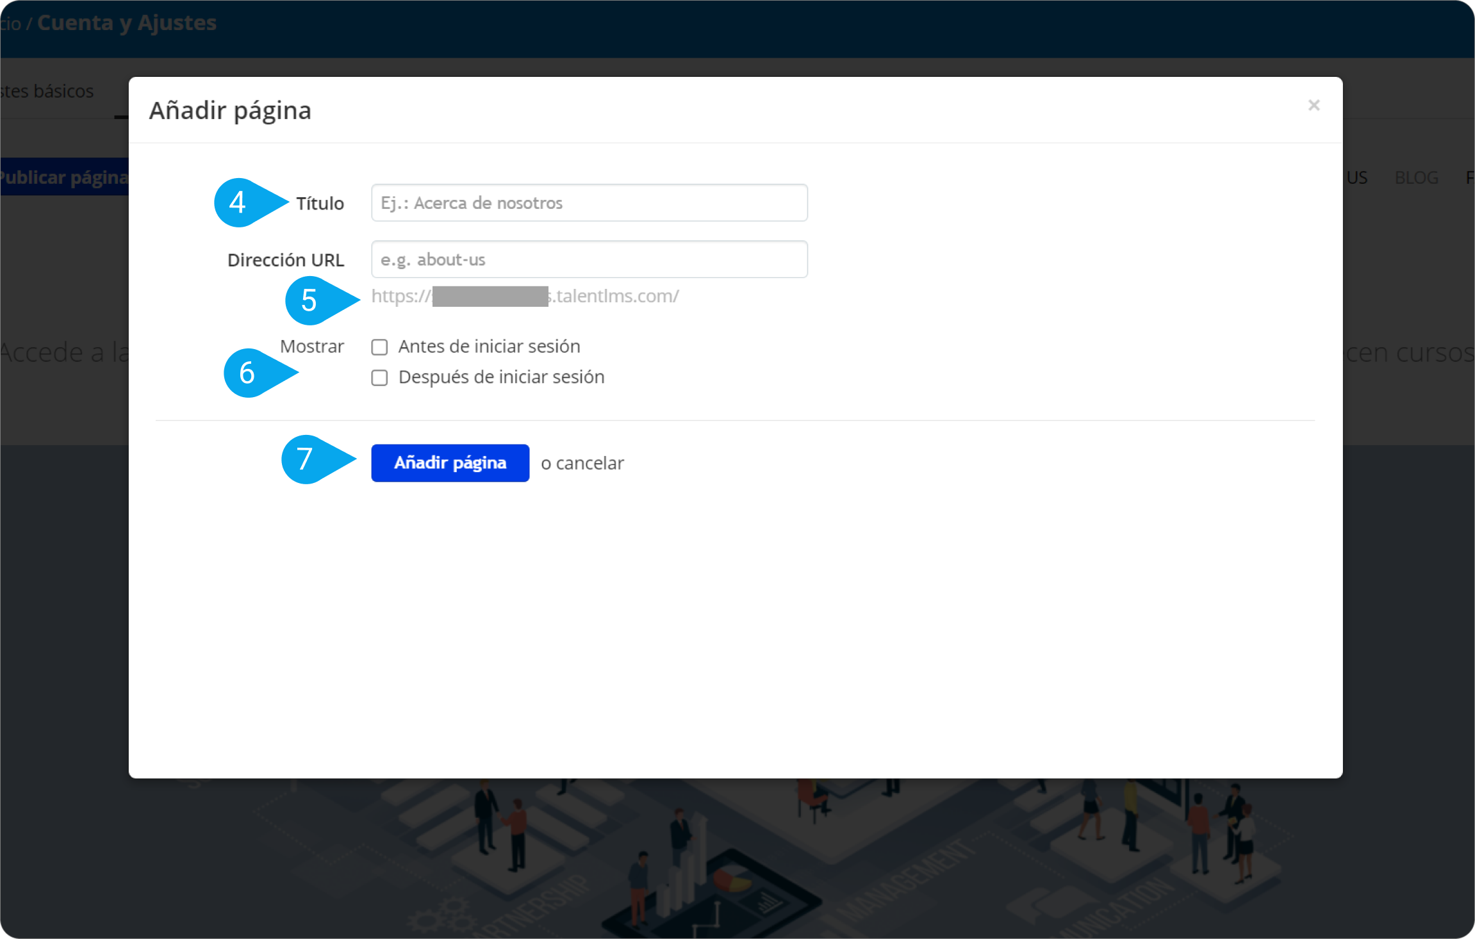Viewport: 1475px width, 939px height.
Task: Click the https talentlms.com URL prefix text
Action: tap(525, 296)
